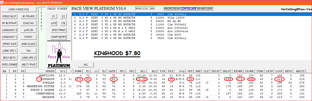The height and width of the screenshot is (101, 312).
Task: Select race 7 in the race number list
Action: pos(41,29)
